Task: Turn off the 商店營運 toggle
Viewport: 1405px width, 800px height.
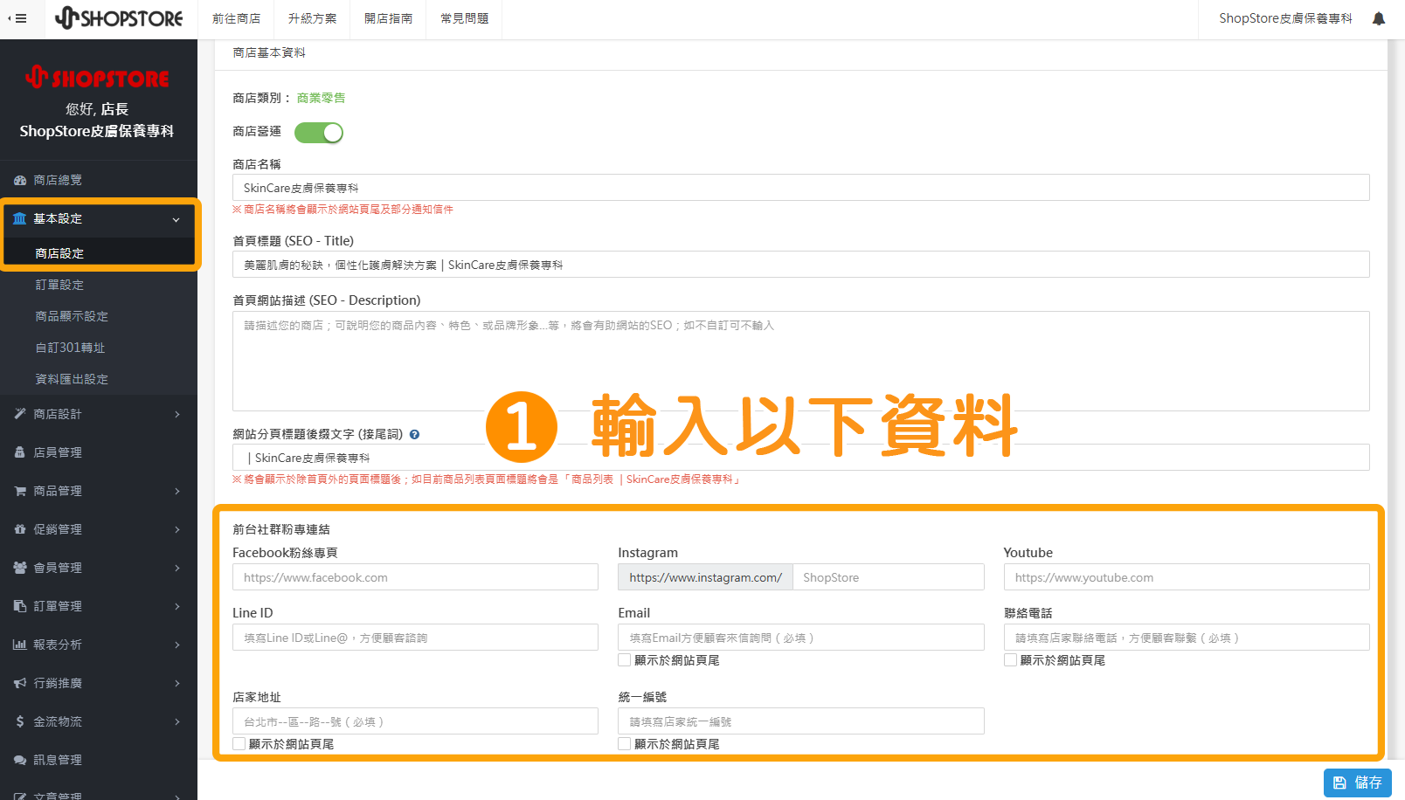Action: click(319, 132)
